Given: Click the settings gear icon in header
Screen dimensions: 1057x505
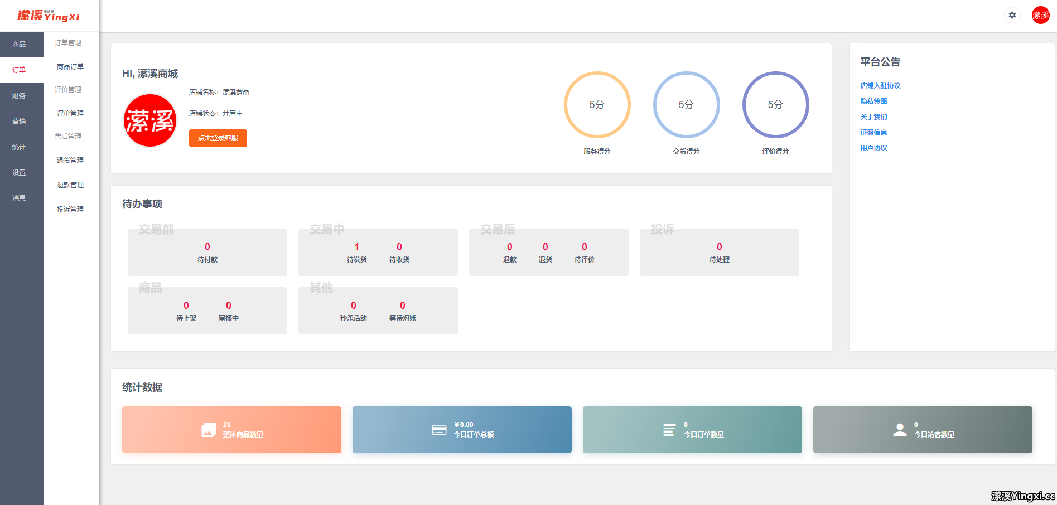Looking at the screenshot, I should [1012, 15].
